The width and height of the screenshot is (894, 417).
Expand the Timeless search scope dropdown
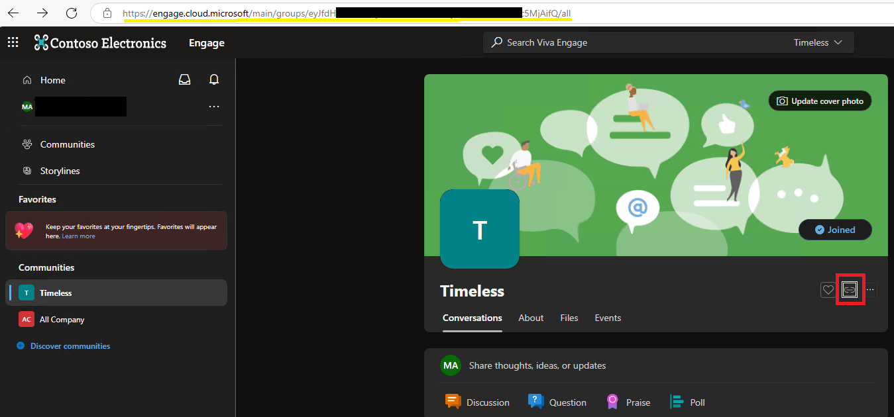[818, 42]
